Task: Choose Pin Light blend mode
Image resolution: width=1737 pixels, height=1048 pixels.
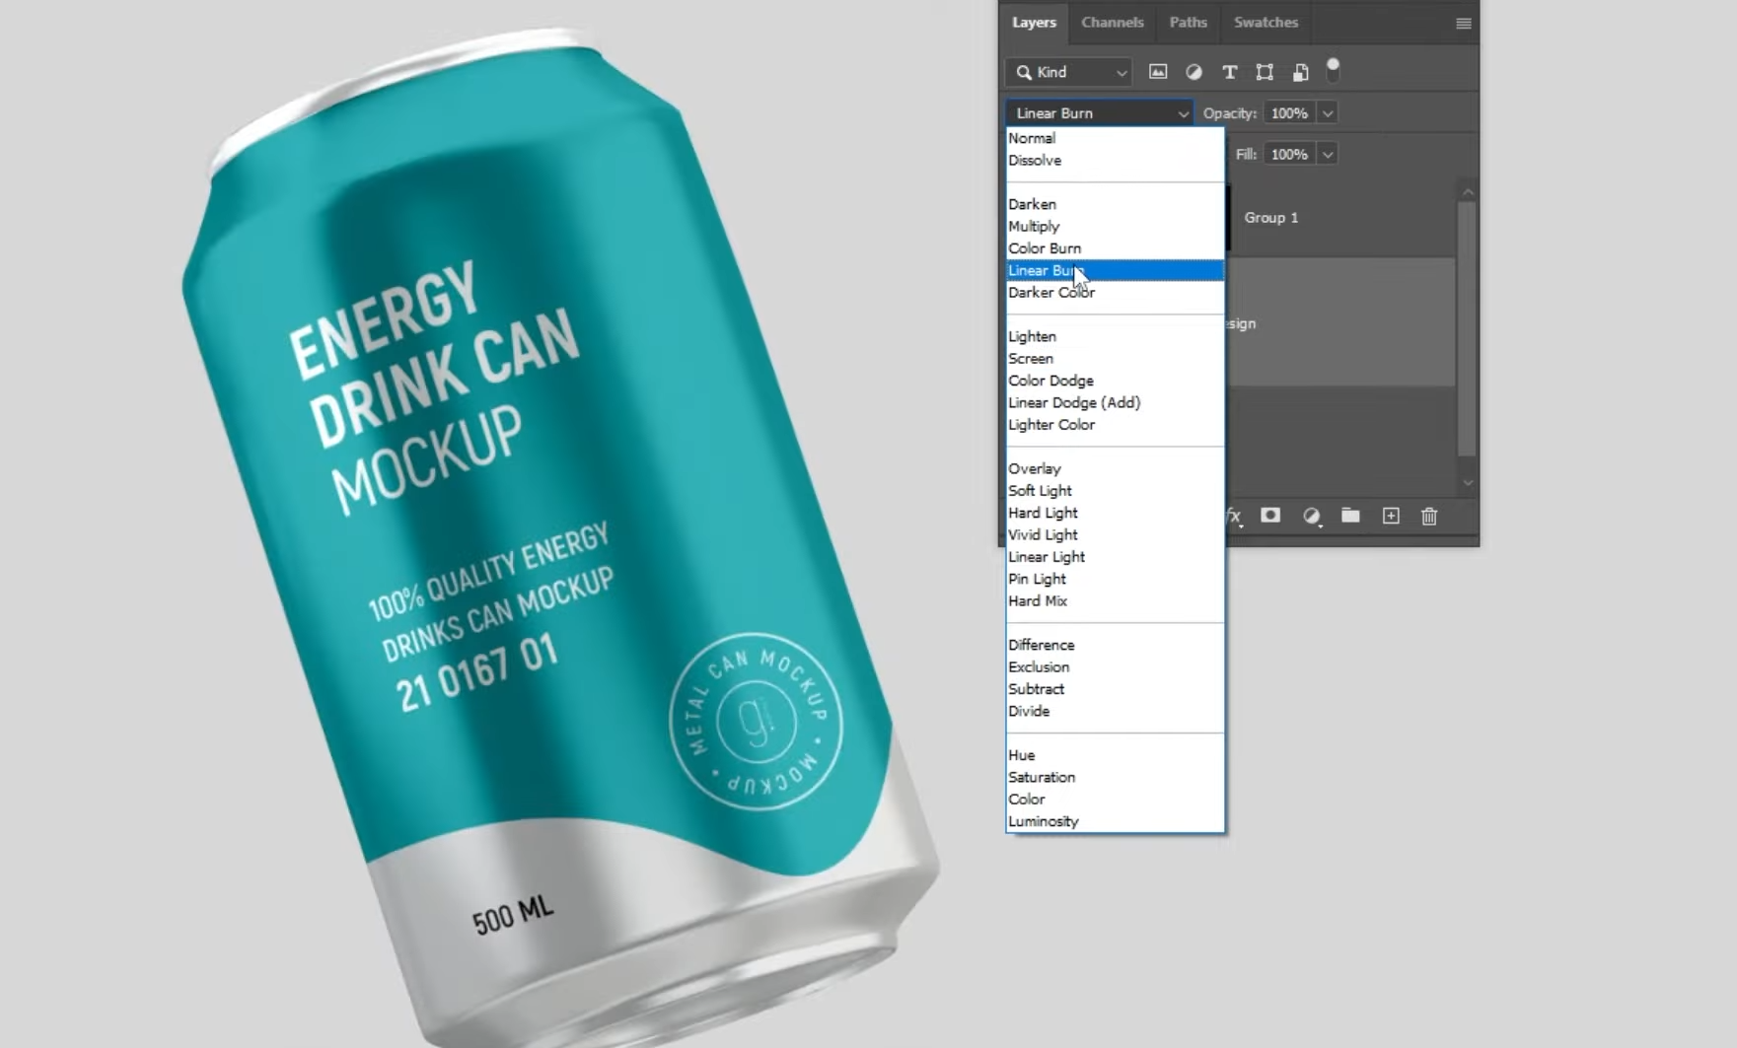Action: click(x=1115, y=579)
